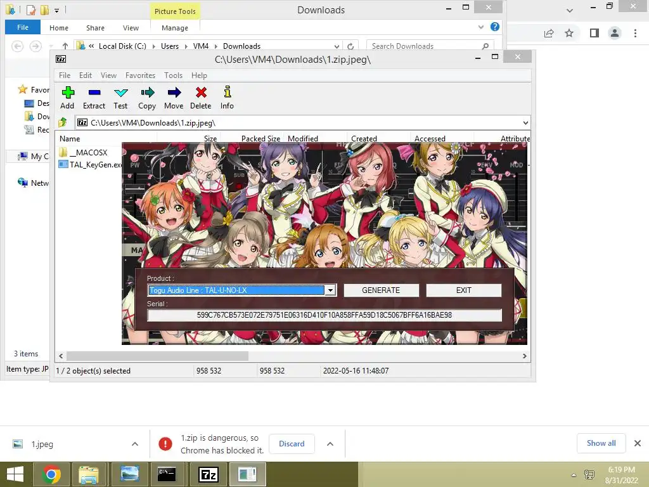Open the 7-Zip File menu

[x=65, y=75]
